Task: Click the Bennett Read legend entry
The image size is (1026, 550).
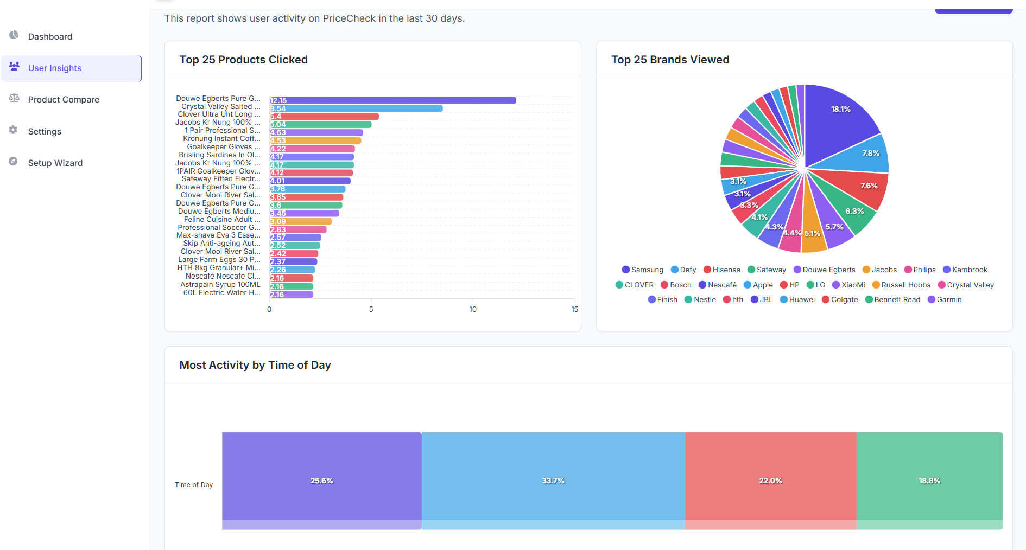Action: pos(893,299)
